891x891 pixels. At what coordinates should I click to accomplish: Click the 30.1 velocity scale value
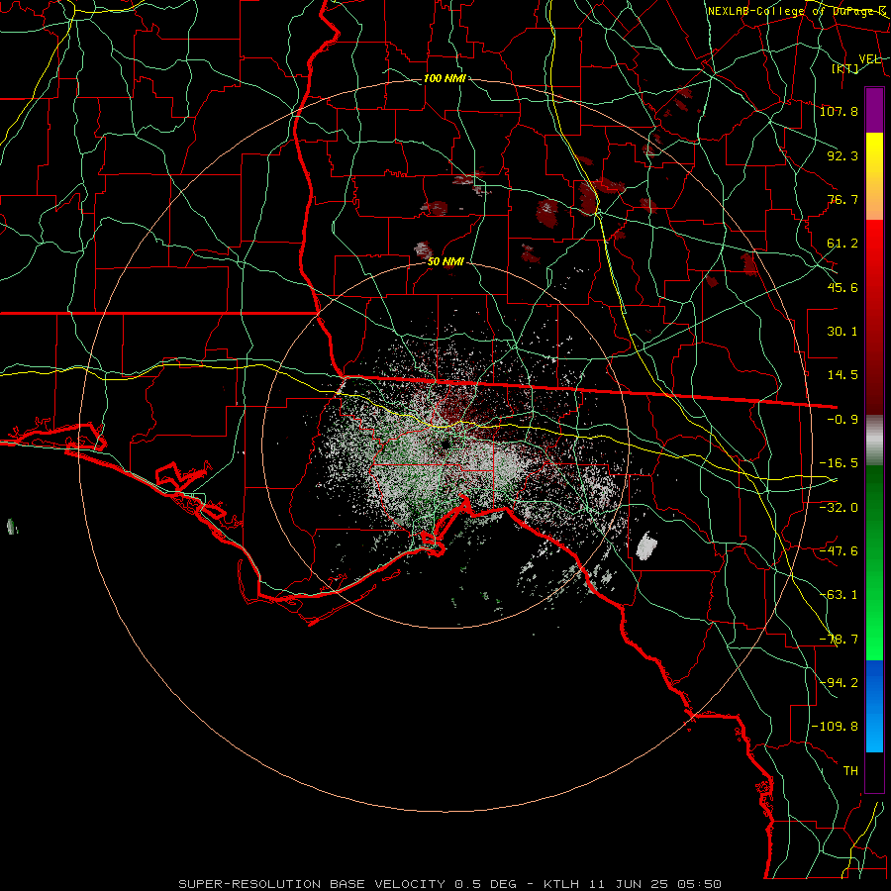842,332
